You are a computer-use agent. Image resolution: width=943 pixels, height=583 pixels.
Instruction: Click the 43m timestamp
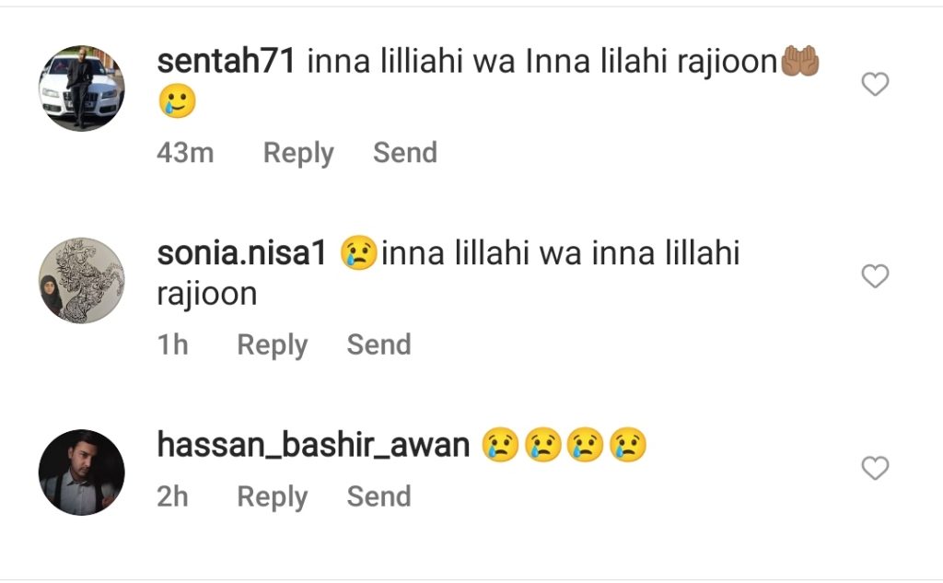185,153
